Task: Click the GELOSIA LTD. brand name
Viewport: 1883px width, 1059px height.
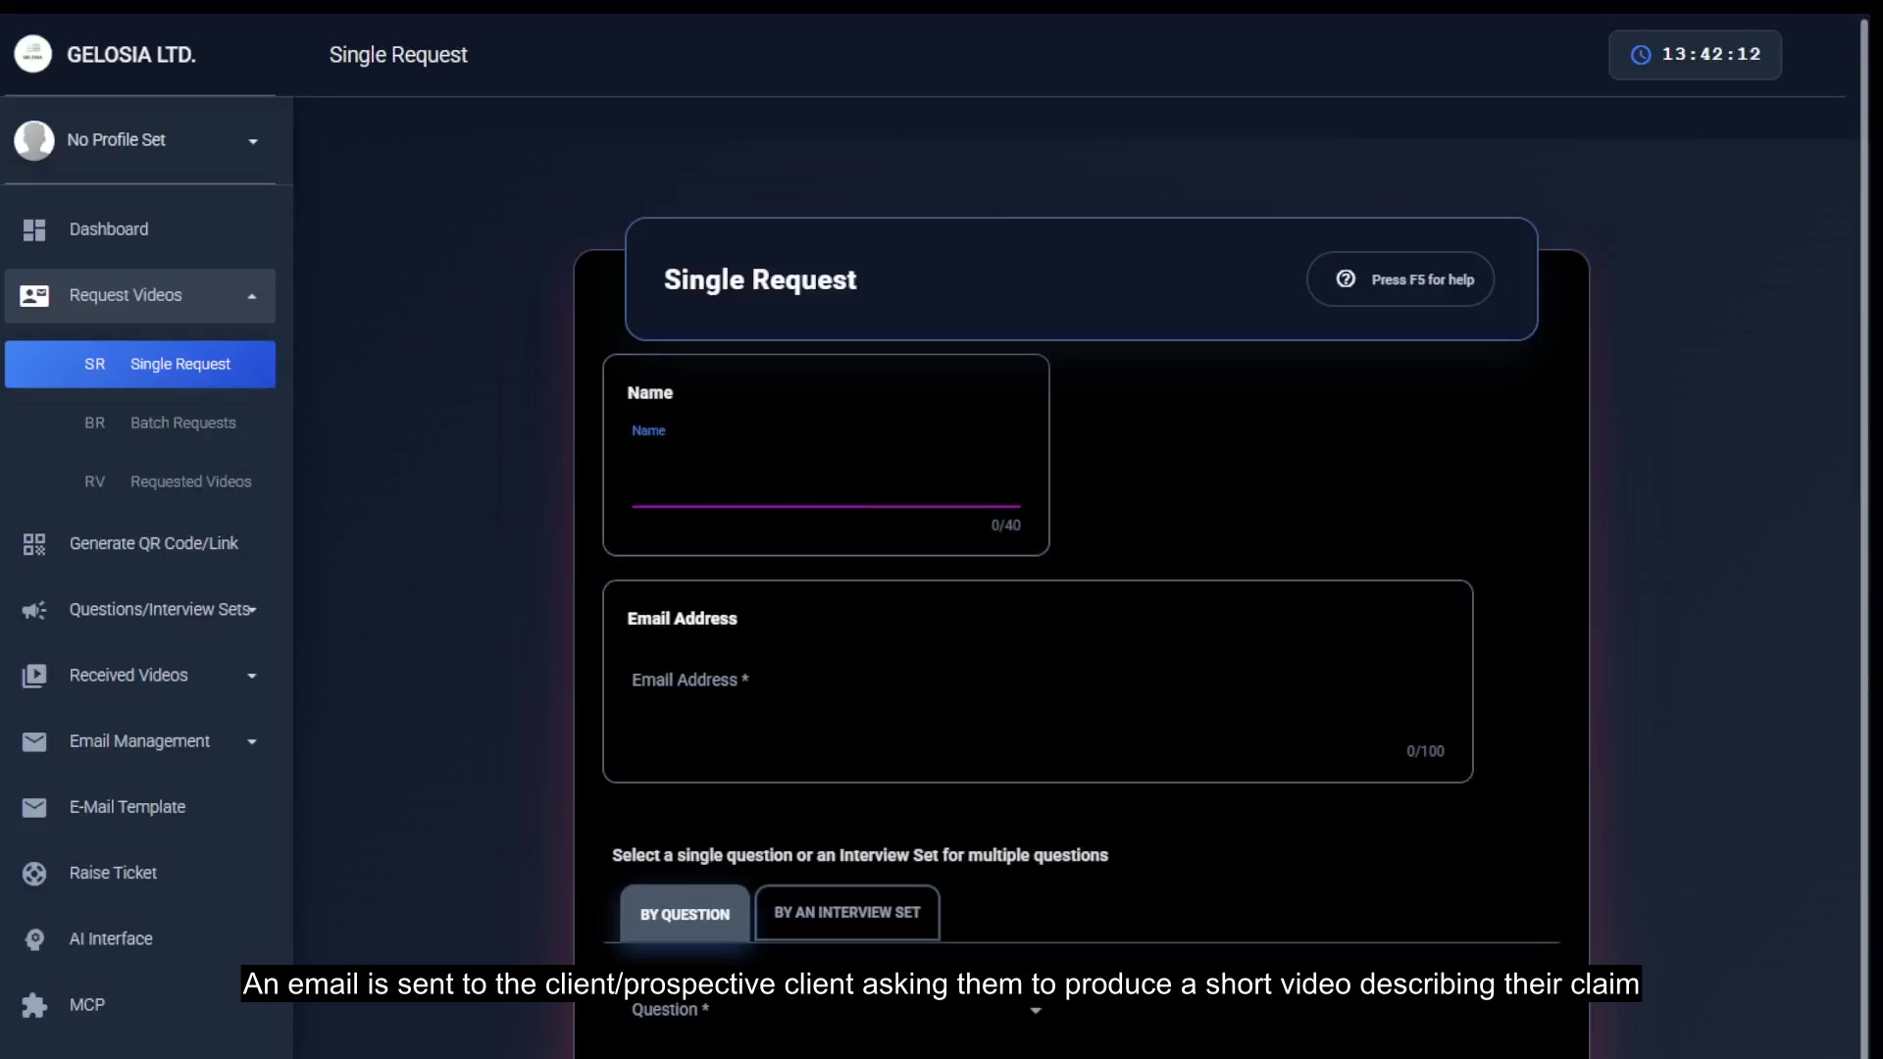Action: (x=131, y=55)
